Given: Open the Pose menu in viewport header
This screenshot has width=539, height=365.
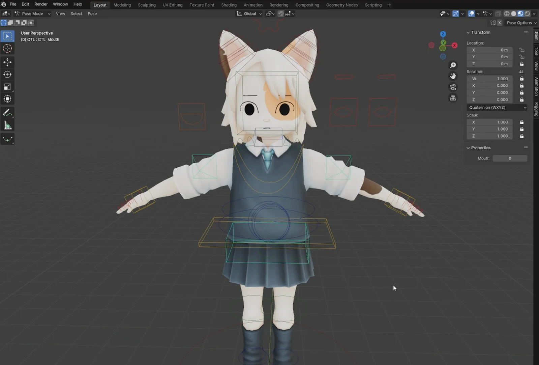Looking at the screenshot, I should (92, 13).
